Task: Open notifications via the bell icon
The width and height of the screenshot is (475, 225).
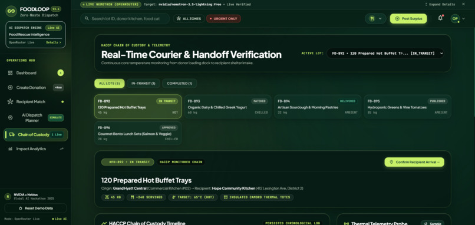Action: [440, 18]
